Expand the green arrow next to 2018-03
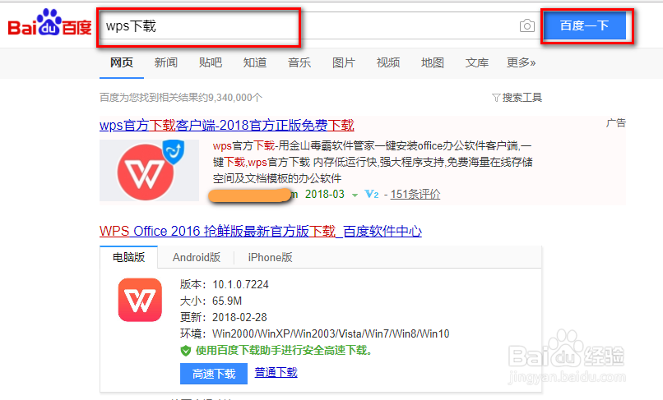663x400 pixels. tap(355, 195)
